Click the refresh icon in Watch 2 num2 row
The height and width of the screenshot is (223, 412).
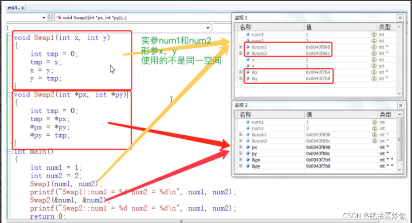click(x=375, y=128)
